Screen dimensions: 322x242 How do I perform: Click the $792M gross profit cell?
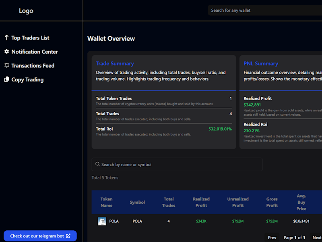(272, 221)
